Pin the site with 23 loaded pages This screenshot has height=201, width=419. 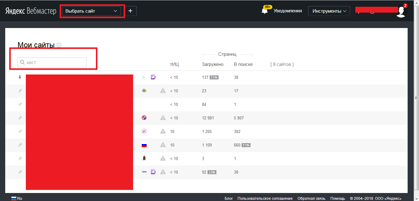(20, 91)
